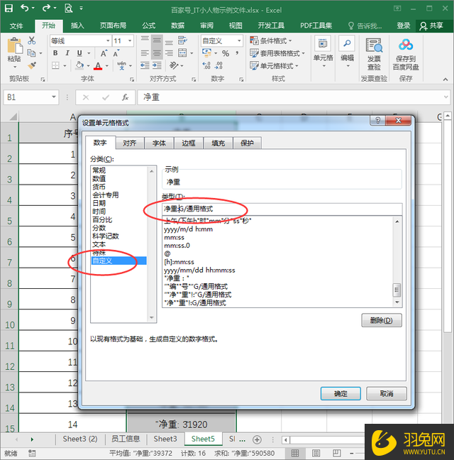Click 确定 button in format dialog

340,393
